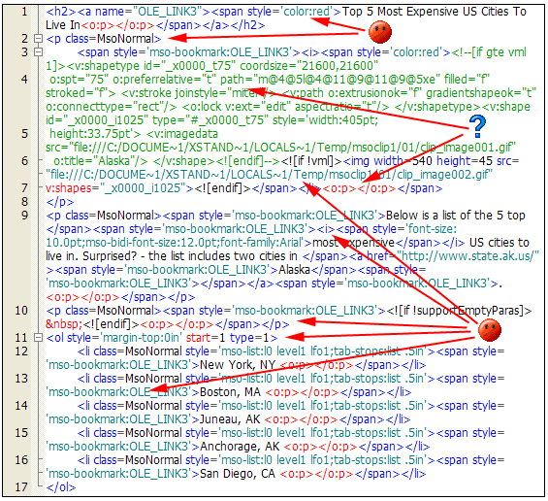Collapse the ol block fold at line 11
The width and height of the screenshot is (548, 501).
coord(38,338)
